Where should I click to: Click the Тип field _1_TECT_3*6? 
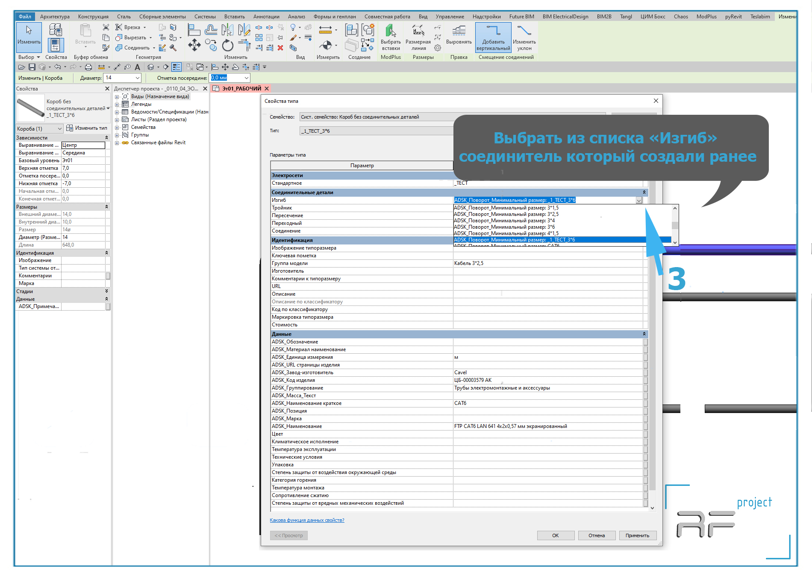click(x=376, y=131)
